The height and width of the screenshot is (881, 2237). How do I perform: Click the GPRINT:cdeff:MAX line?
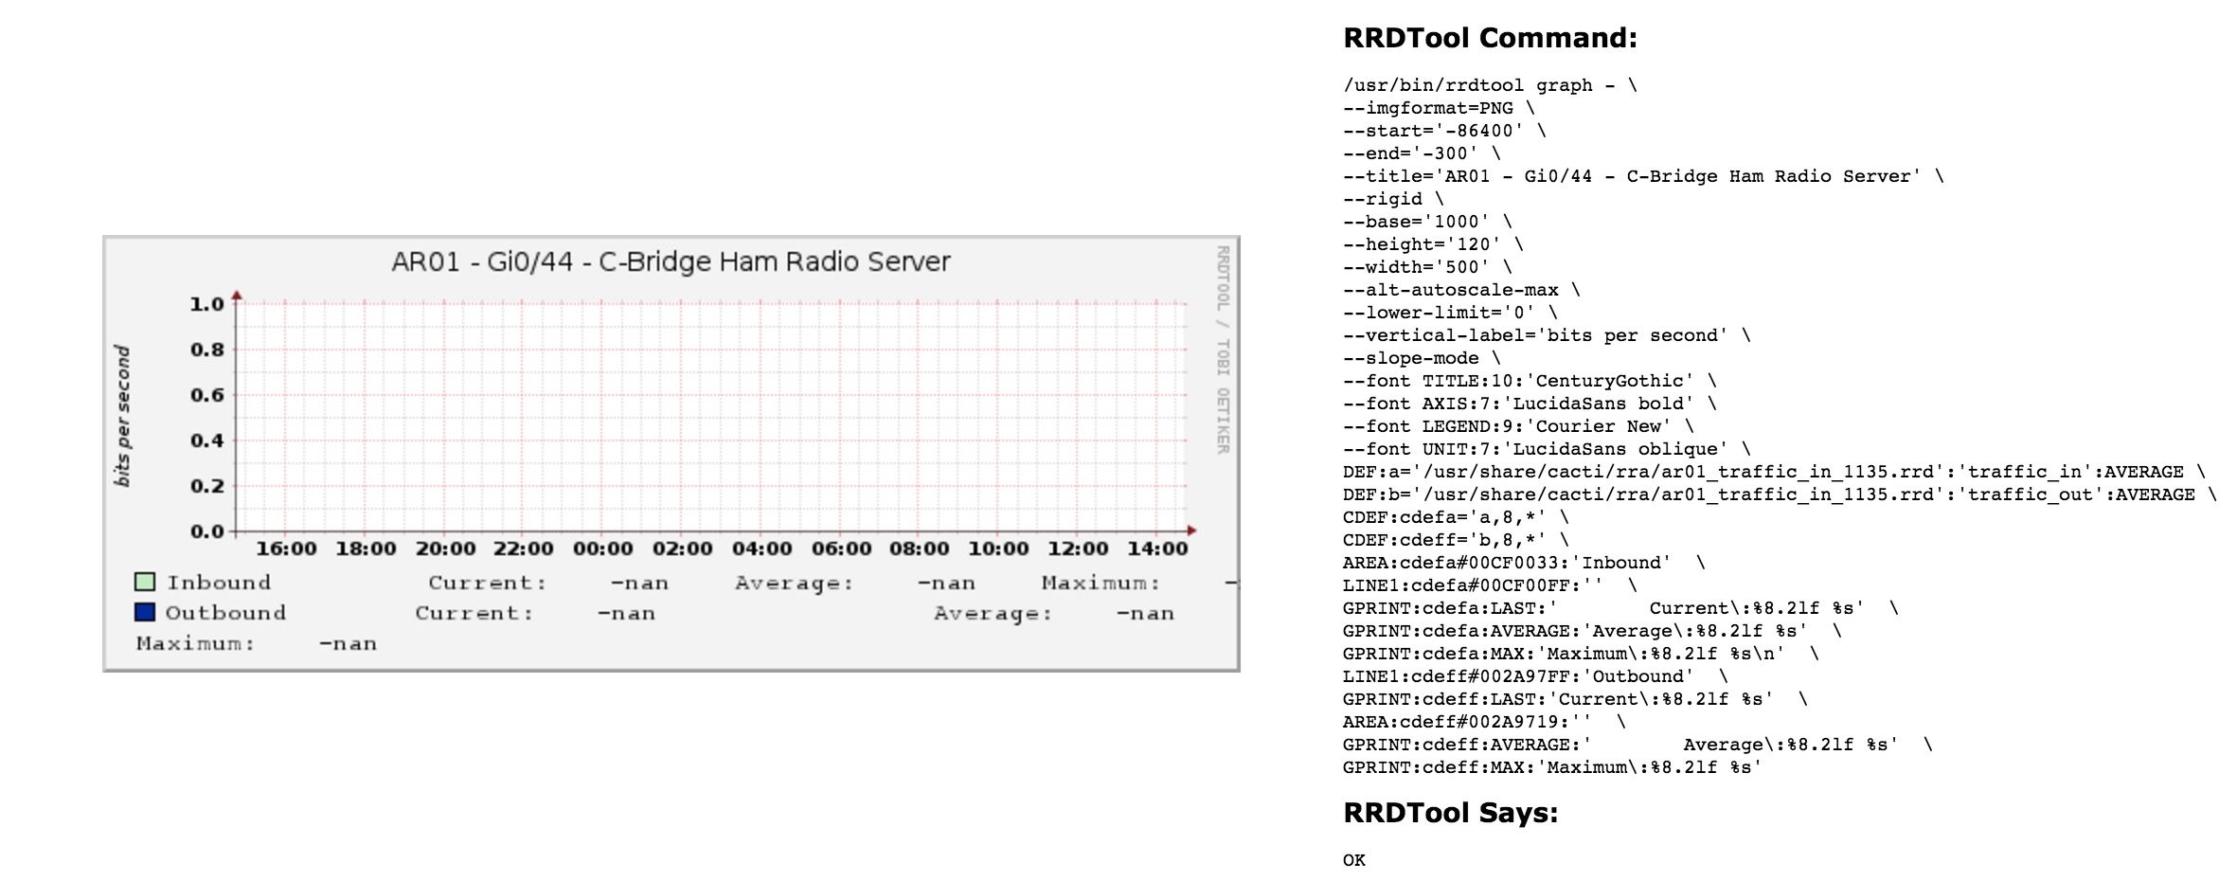(x=1552, y=767)
